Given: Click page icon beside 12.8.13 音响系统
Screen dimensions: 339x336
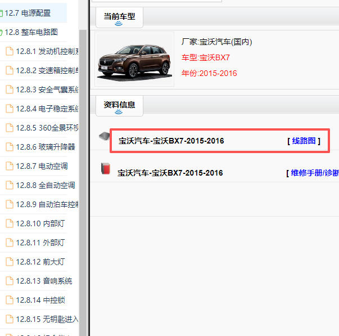Looking at the screenshot, I should click(10, 281).
